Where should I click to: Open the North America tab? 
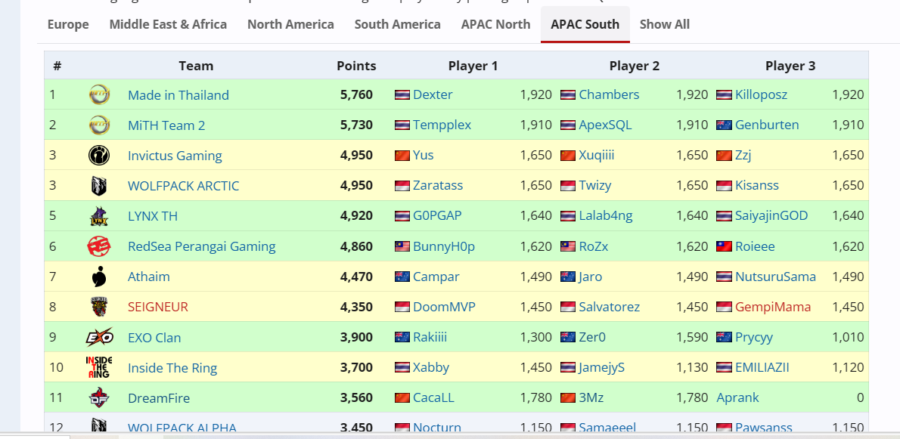click(290, 24)
